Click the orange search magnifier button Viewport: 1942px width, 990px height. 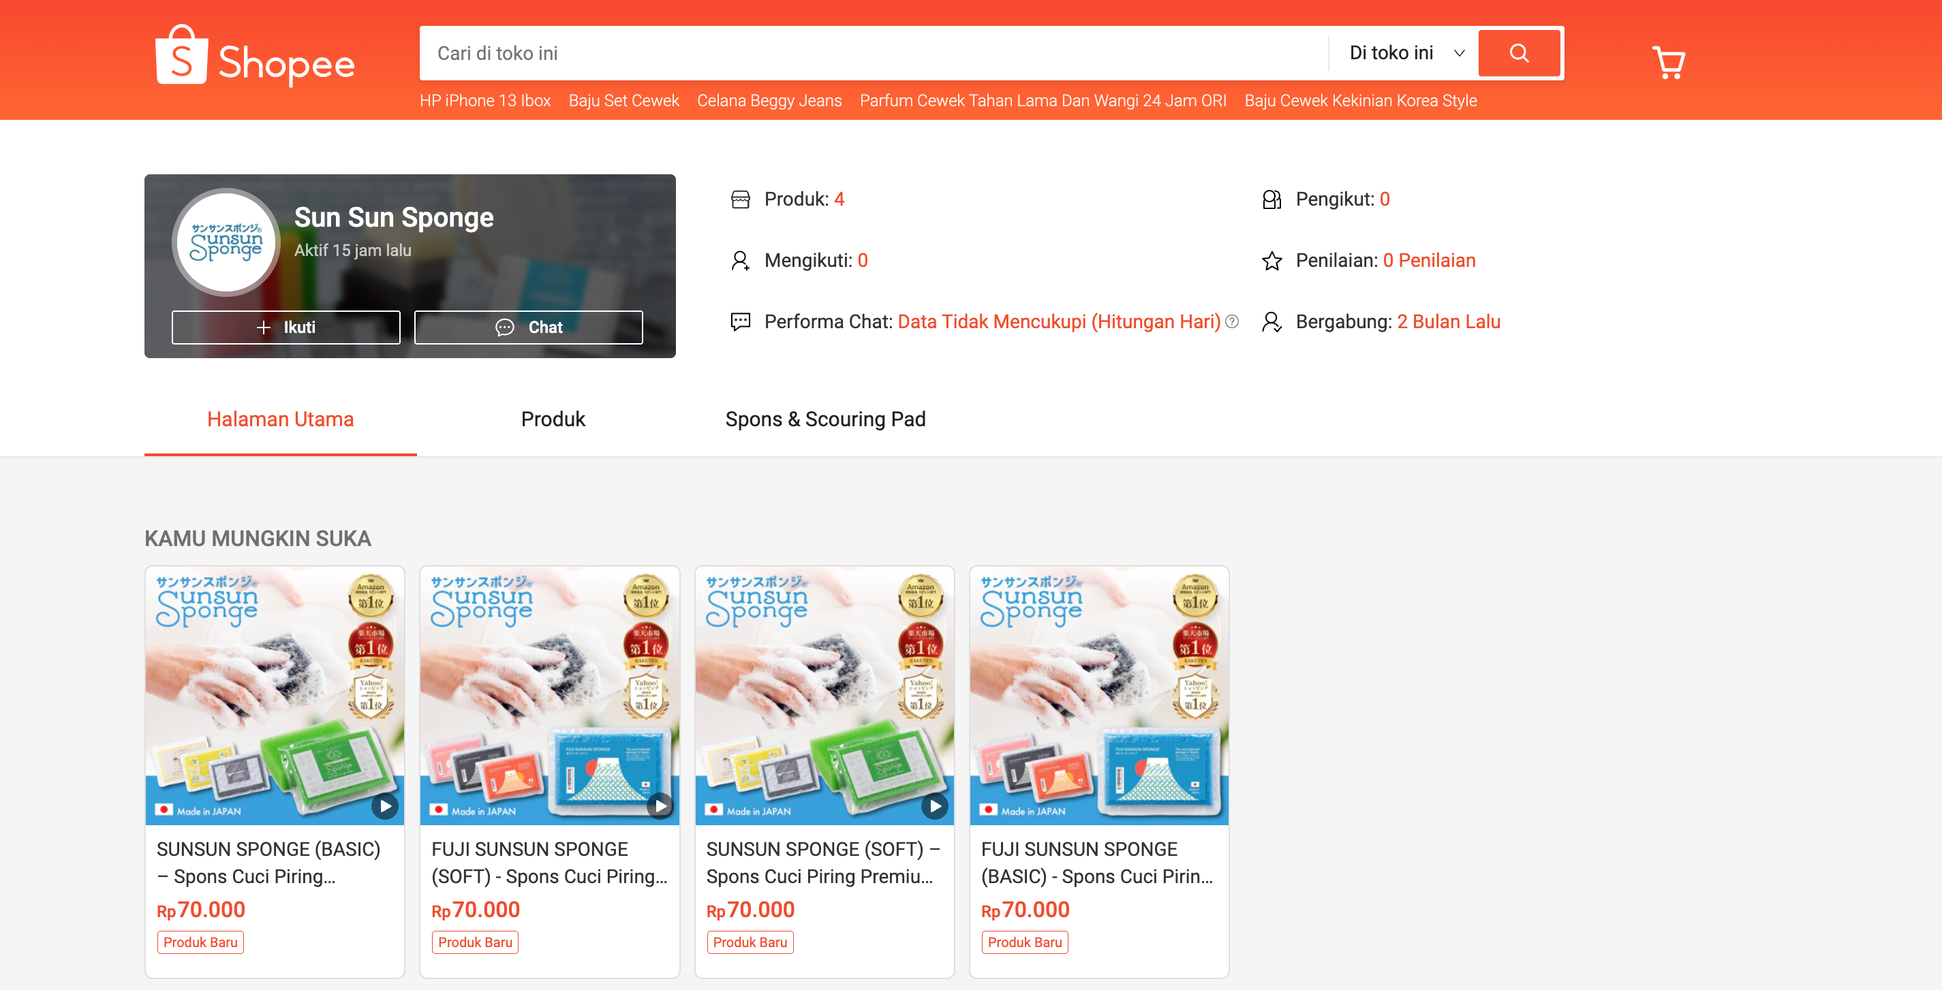[1518, 52]
